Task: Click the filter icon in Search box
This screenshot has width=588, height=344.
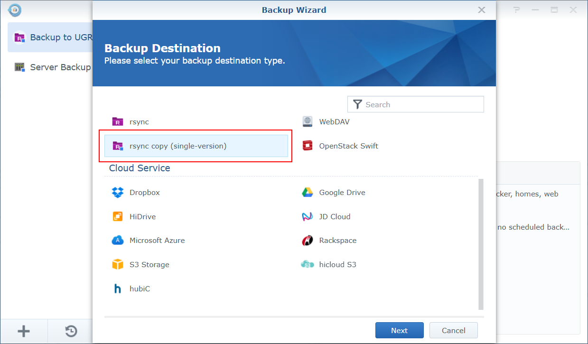Action: [358, 104]
